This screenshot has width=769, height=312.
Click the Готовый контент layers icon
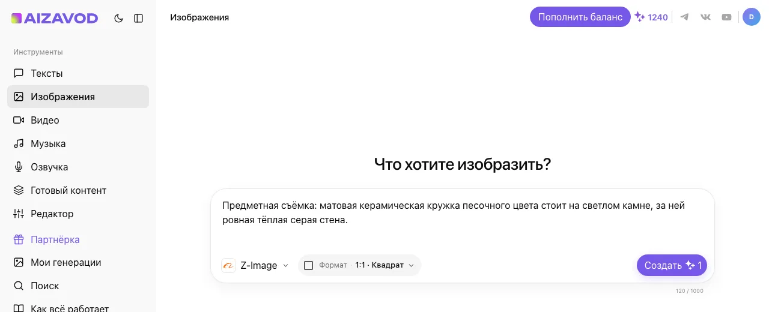click(19, 190)
